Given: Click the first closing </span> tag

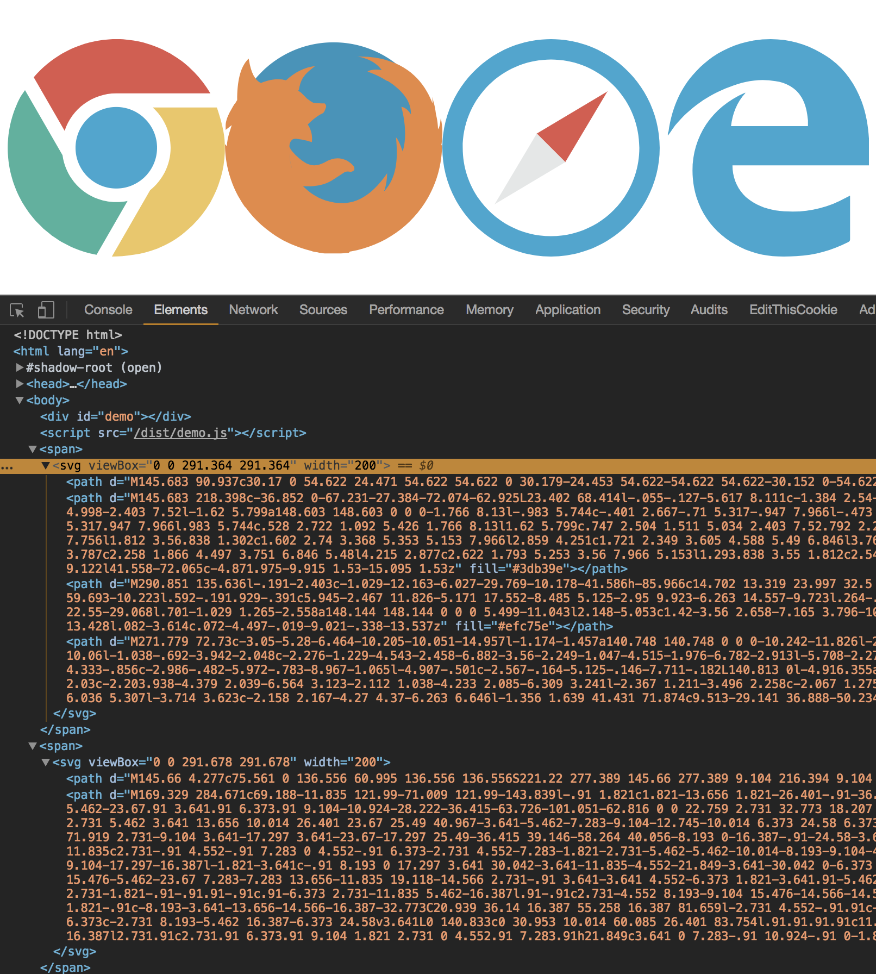Looking at the screenshot, I should pos(65,729).
